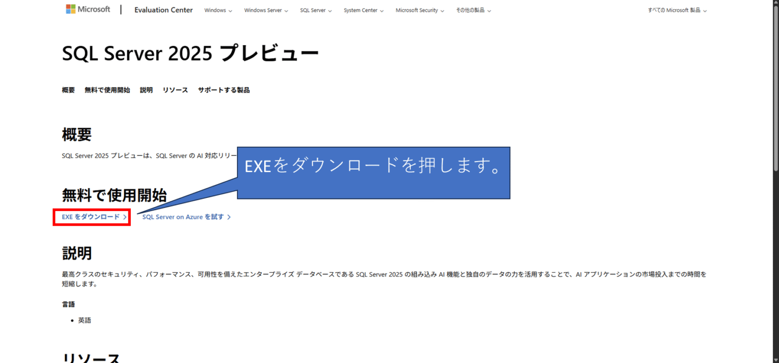The height and width of the screenshot is (363, 779).
Task: Open the Windows navigation dropdown
Action: (217, 10)
